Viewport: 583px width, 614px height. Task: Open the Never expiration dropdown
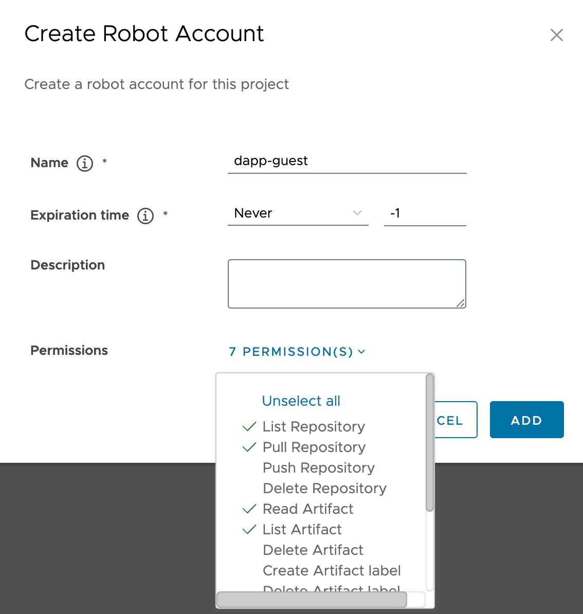coord(298,213)
